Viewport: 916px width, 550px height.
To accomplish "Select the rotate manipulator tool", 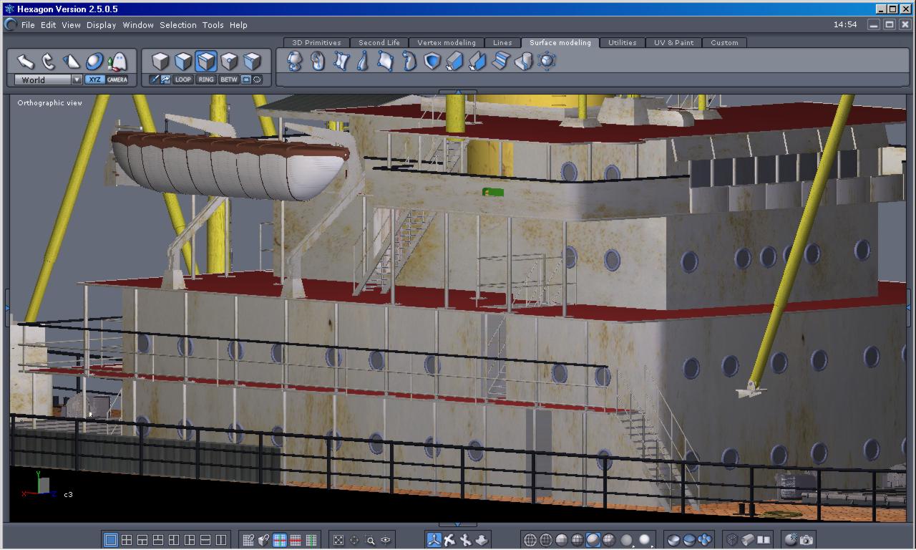I will pyautogui.click(x=49, y=61).
